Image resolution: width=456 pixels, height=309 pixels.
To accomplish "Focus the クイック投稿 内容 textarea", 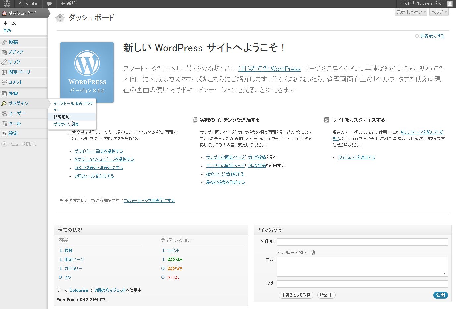I will (363, 267).
